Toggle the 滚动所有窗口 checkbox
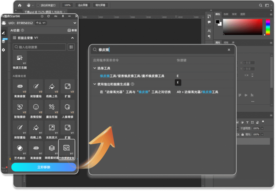The height and width of the screenshot is (191, 276). click(x=38, y=5)
